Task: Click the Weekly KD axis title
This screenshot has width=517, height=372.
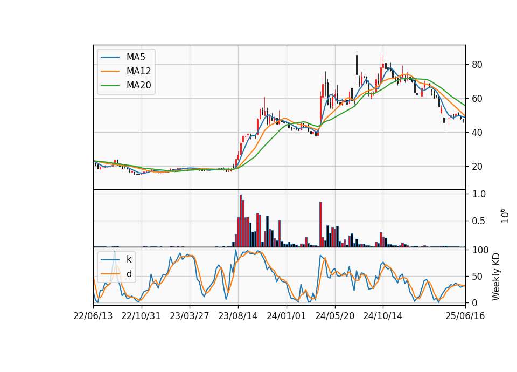Action: 496,277
